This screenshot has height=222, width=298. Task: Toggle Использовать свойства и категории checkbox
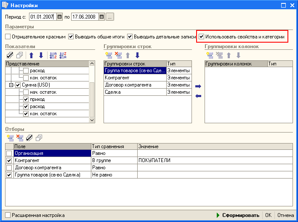coord(202,37)
